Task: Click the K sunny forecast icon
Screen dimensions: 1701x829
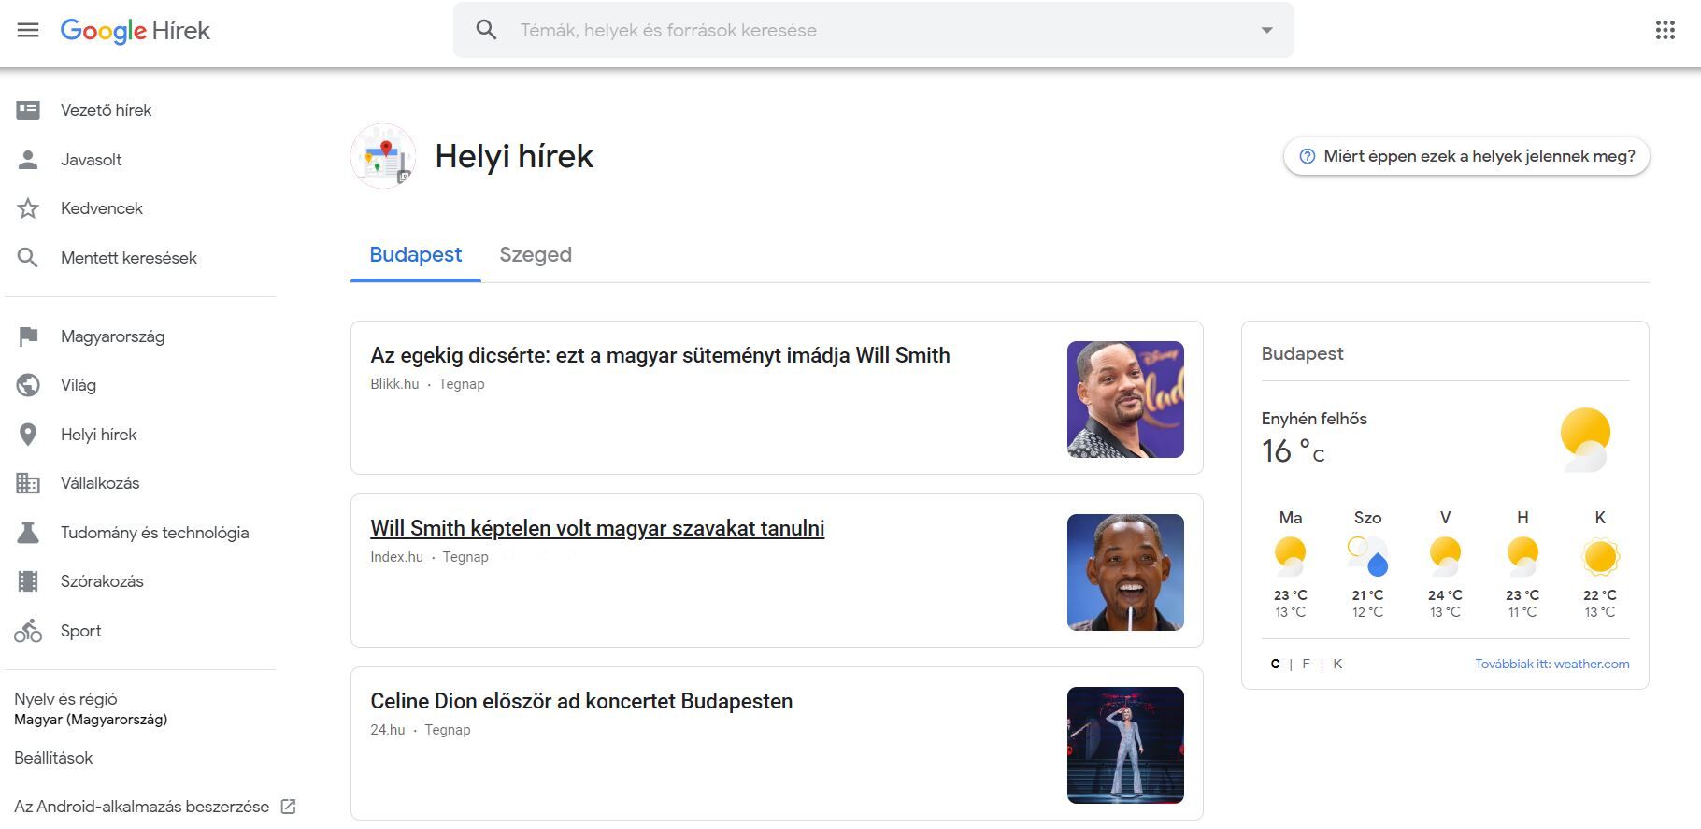Action: click(1600, 556)
